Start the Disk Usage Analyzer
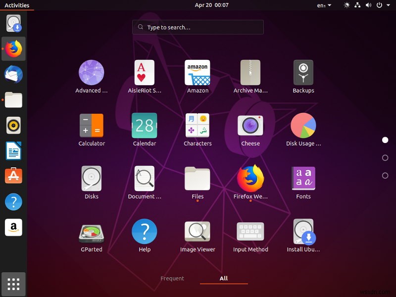Viewport: 396px width, 297px height. (x=303, y=125)
